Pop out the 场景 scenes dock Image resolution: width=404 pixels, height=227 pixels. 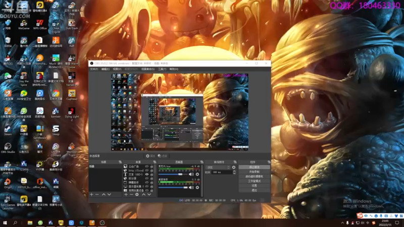[120, 162]
